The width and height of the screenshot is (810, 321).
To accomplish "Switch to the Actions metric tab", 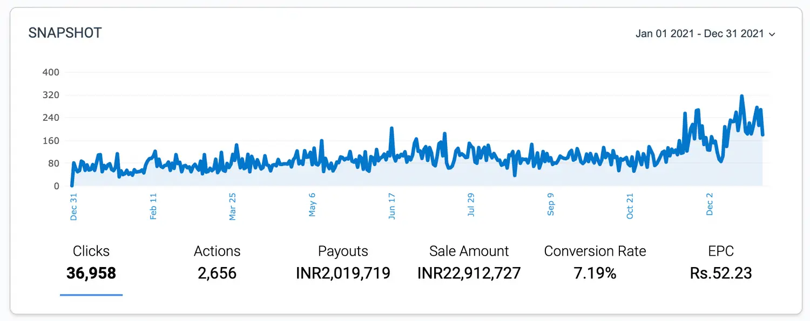I will tap(217, 262).
